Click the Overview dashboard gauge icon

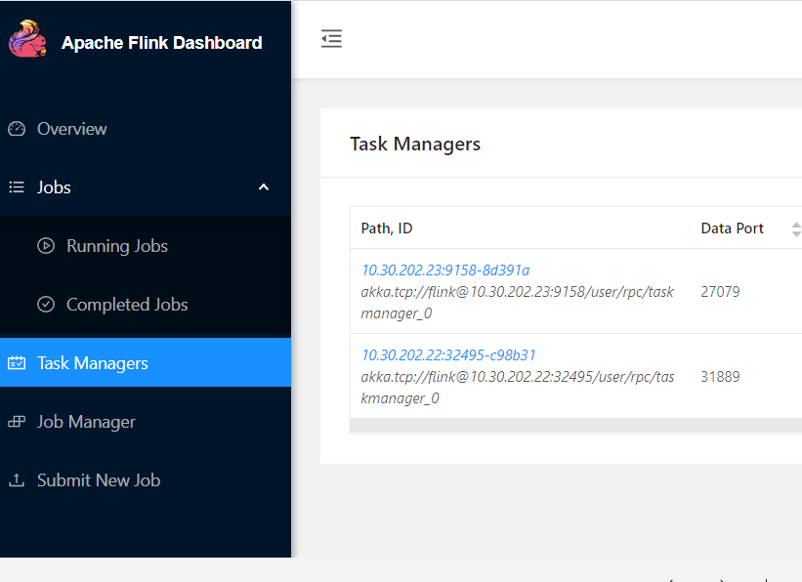coord(17,129)
